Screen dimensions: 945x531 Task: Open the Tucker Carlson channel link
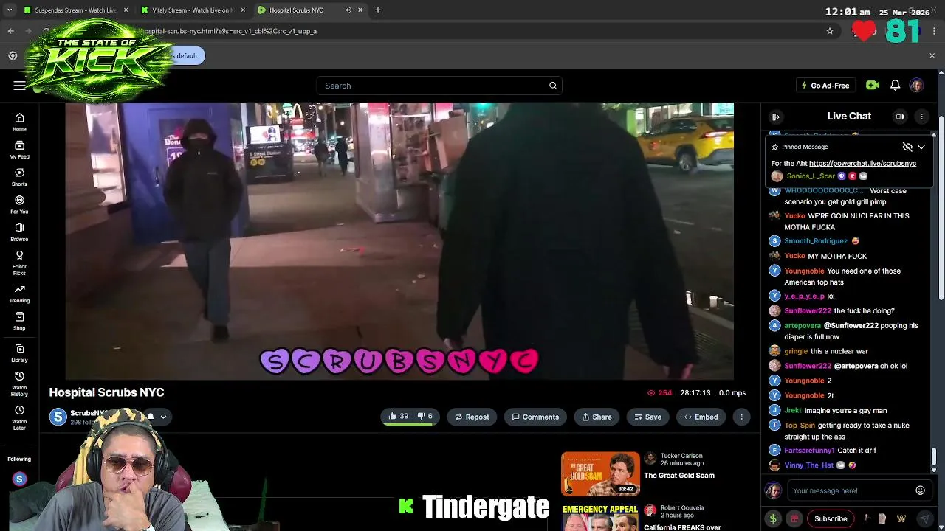[x=681, y=456]
